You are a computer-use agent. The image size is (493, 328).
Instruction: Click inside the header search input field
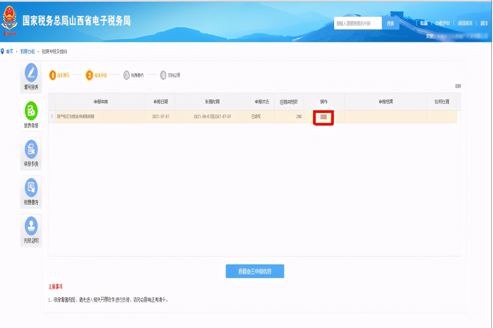[357, 23]
